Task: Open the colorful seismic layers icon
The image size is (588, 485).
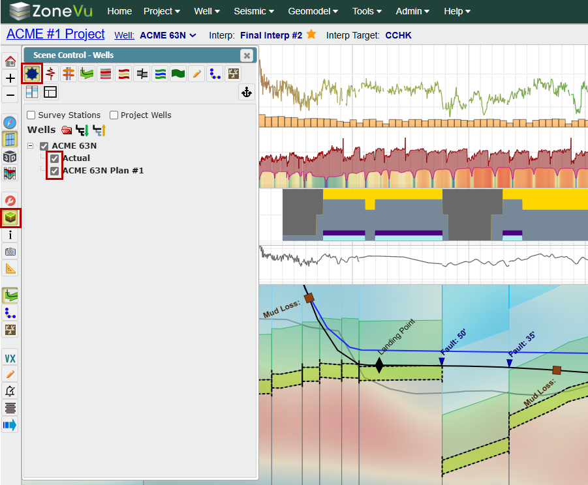Action: point(10,173)
